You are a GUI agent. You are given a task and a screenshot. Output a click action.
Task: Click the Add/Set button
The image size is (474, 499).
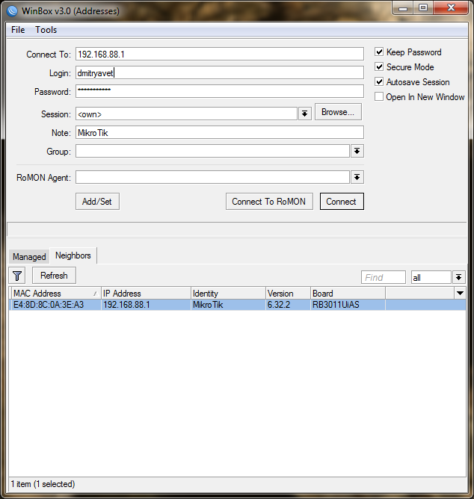point(97,202)
